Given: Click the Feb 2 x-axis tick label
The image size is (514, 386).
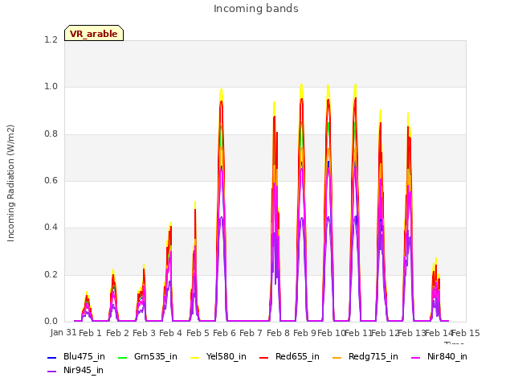Looking at the screenshot, I should (117, 333).
